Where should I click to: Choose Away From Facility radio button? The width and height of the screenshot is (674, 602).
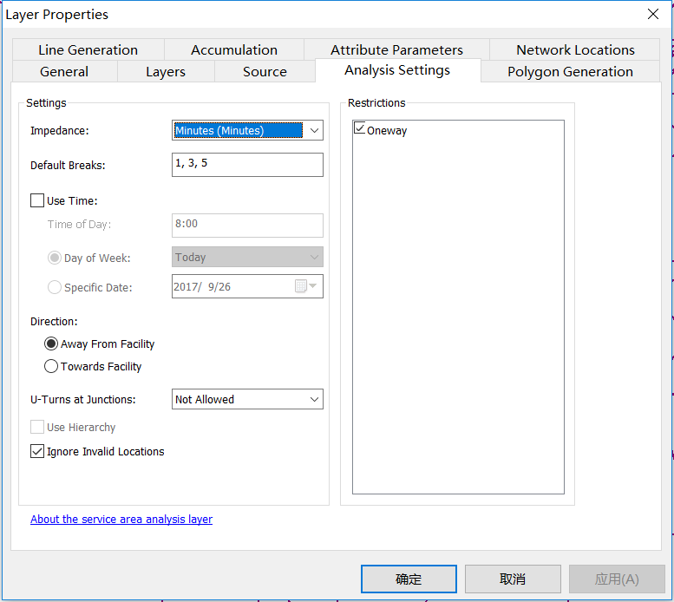point(50,344)
